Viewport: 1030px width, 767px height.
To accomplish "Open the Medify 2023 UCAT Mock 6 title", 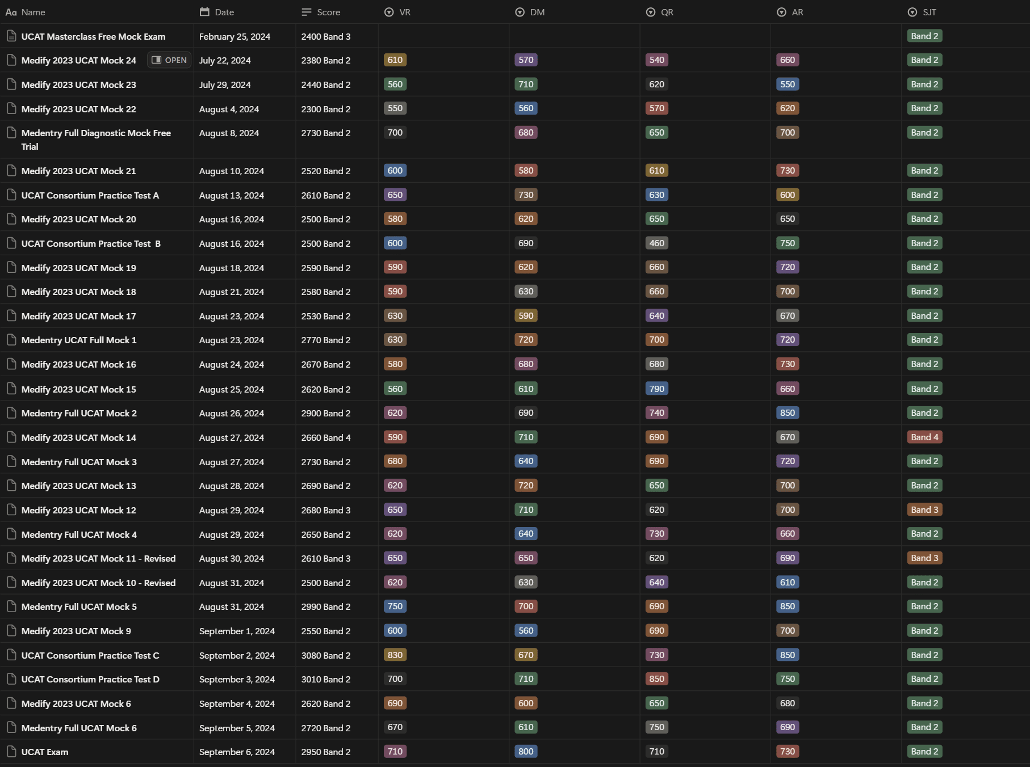I will click(76, 703).
